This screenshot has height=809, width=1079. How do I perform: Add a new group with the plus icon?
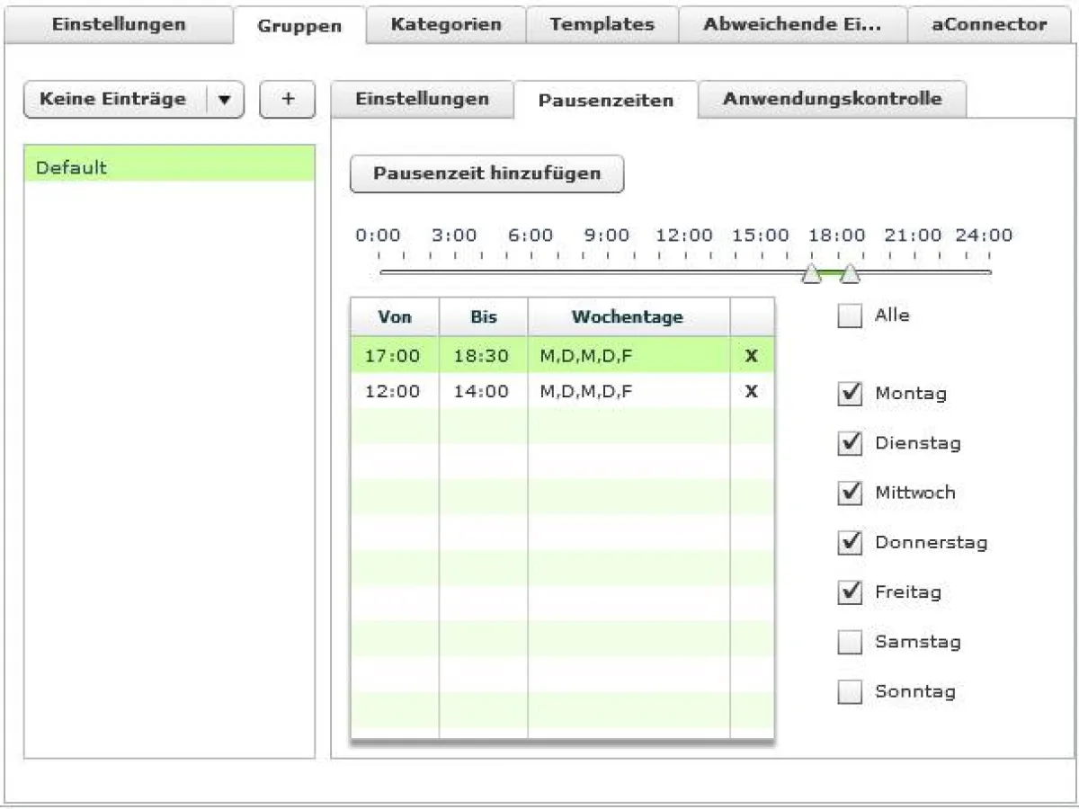[287, 100]
